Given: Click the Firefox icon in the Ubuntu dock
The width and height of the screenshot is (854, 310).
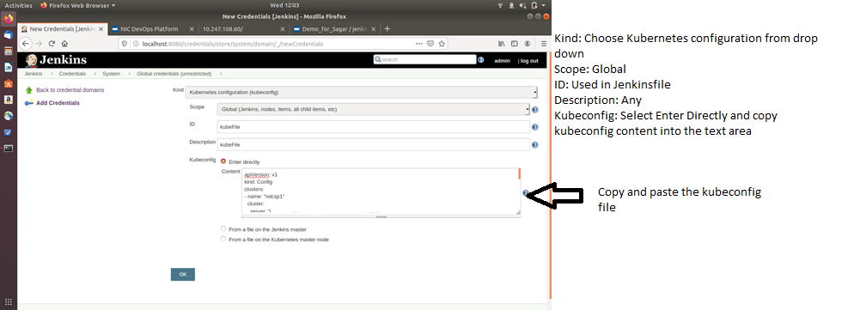Looking at the screenshot, I should 9,19.
